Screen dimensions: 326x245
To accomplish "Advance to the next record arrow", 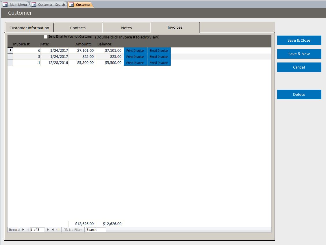I will pyautogui.click(x=48, y=229).
